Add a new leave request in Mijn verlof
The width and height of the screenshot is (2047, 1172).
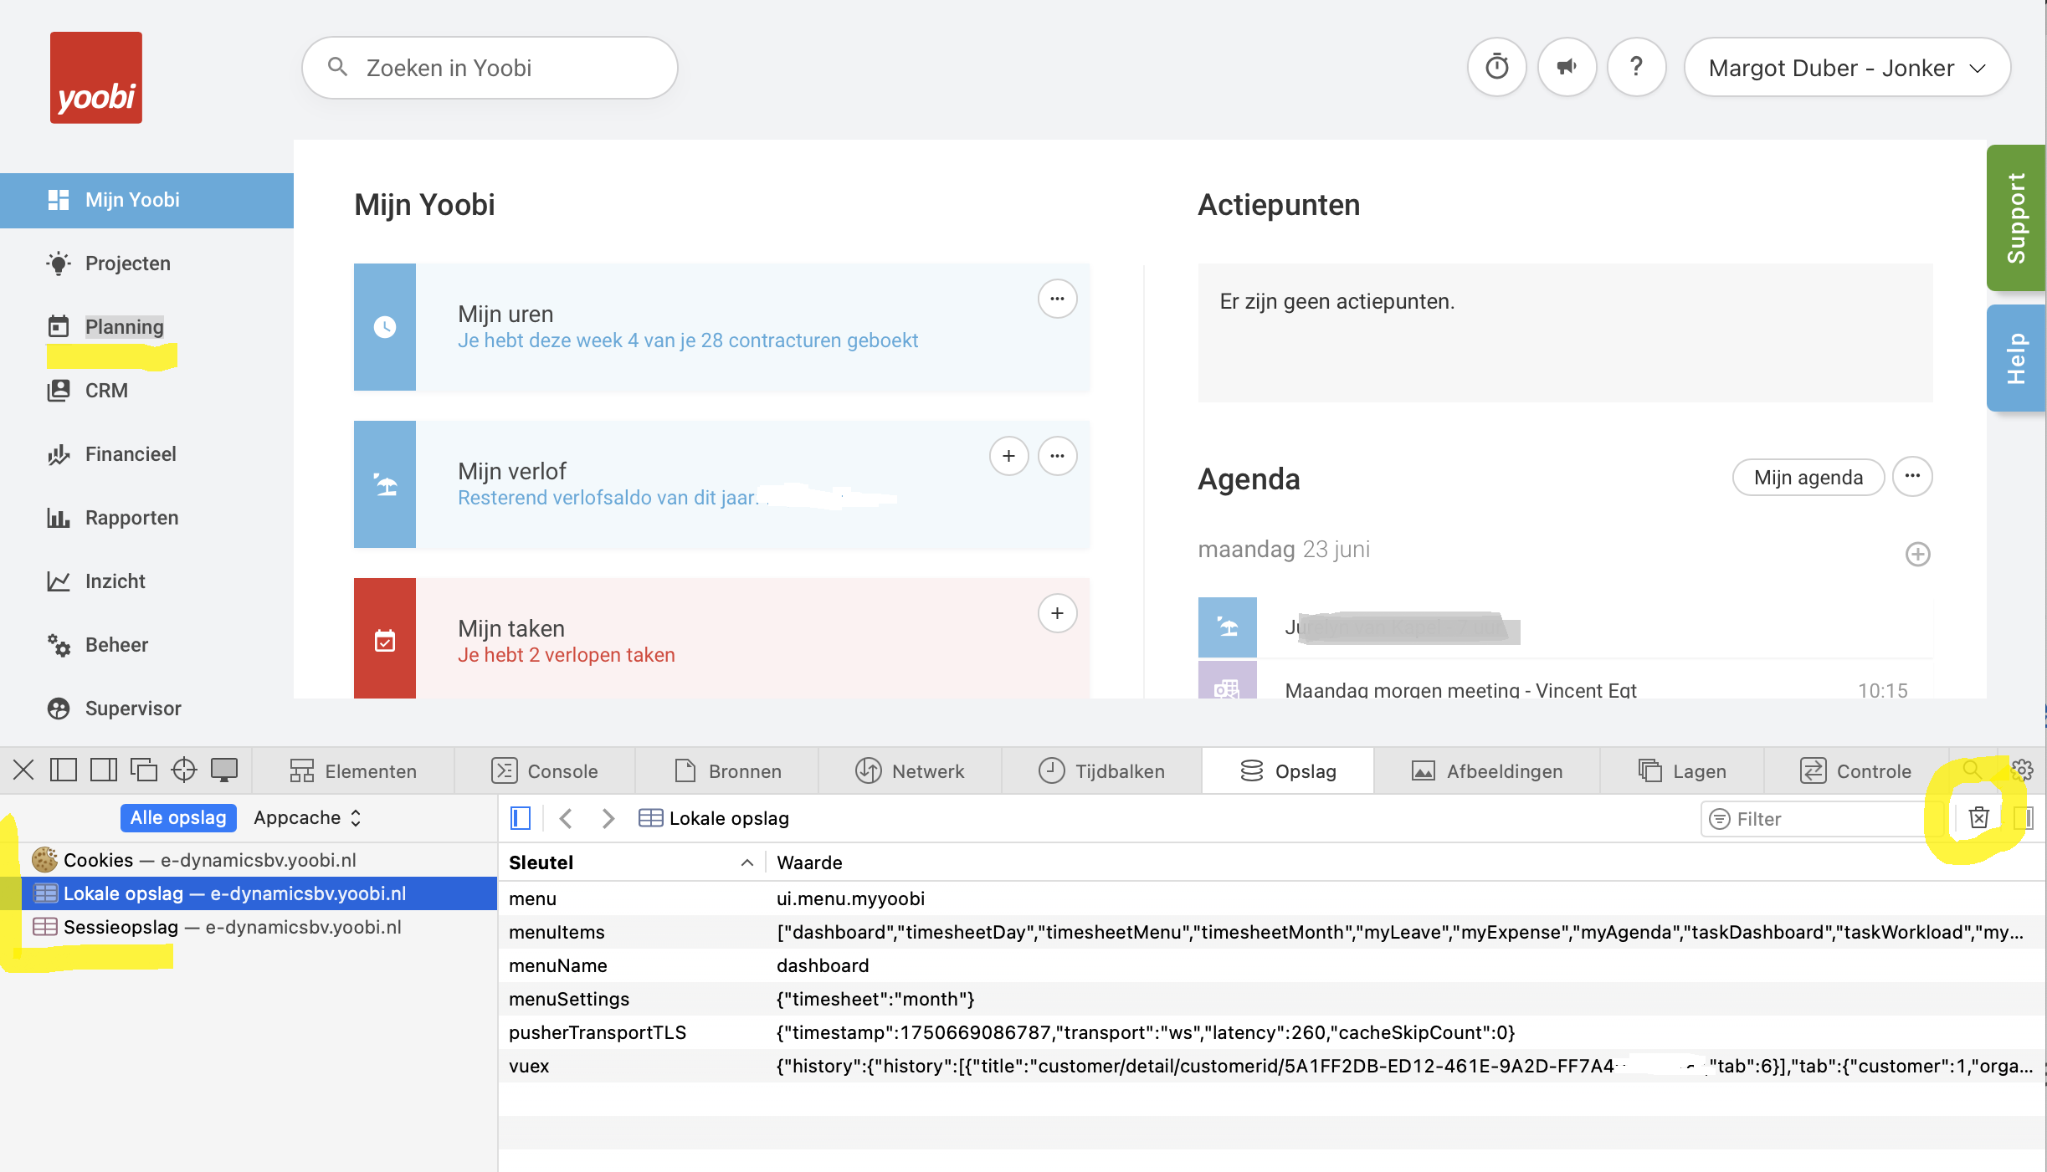[x=1008, y=456]
